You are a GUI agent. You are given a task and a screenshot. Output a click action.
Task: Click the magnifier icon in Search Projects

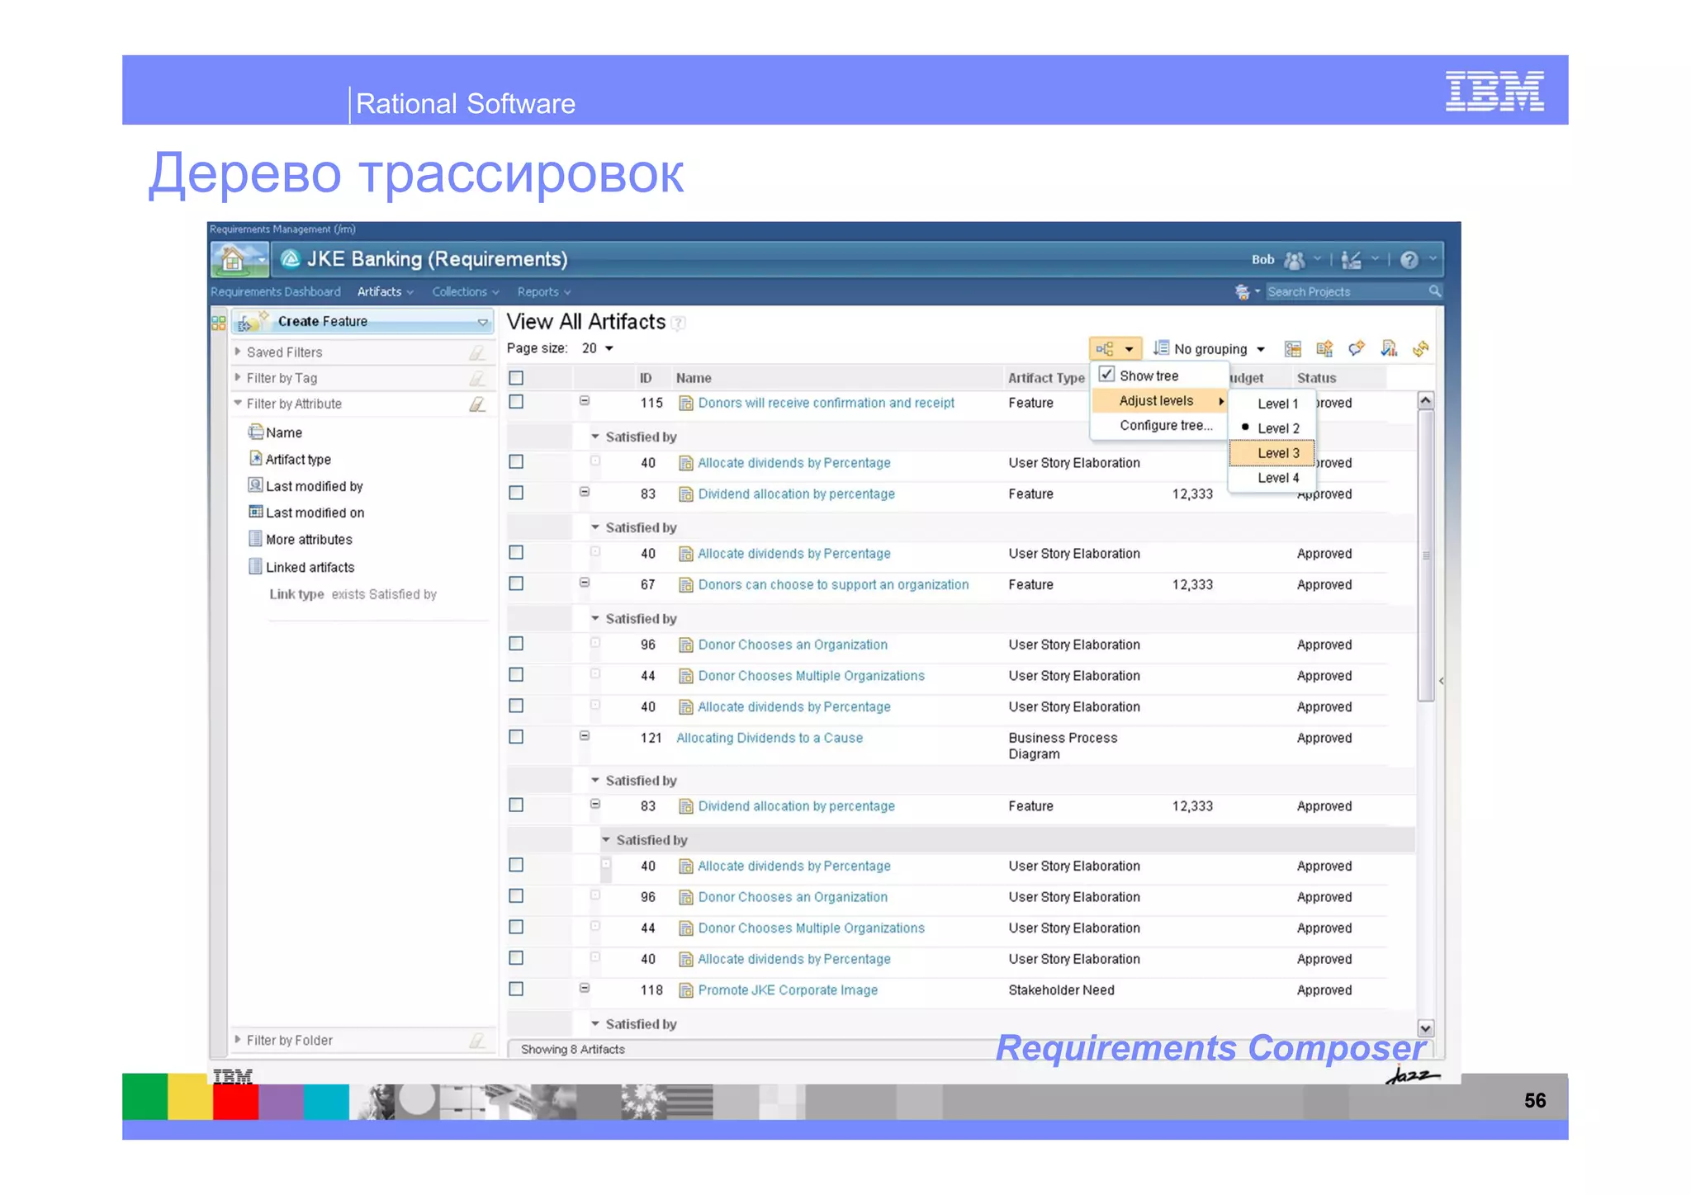point(1435,291)
